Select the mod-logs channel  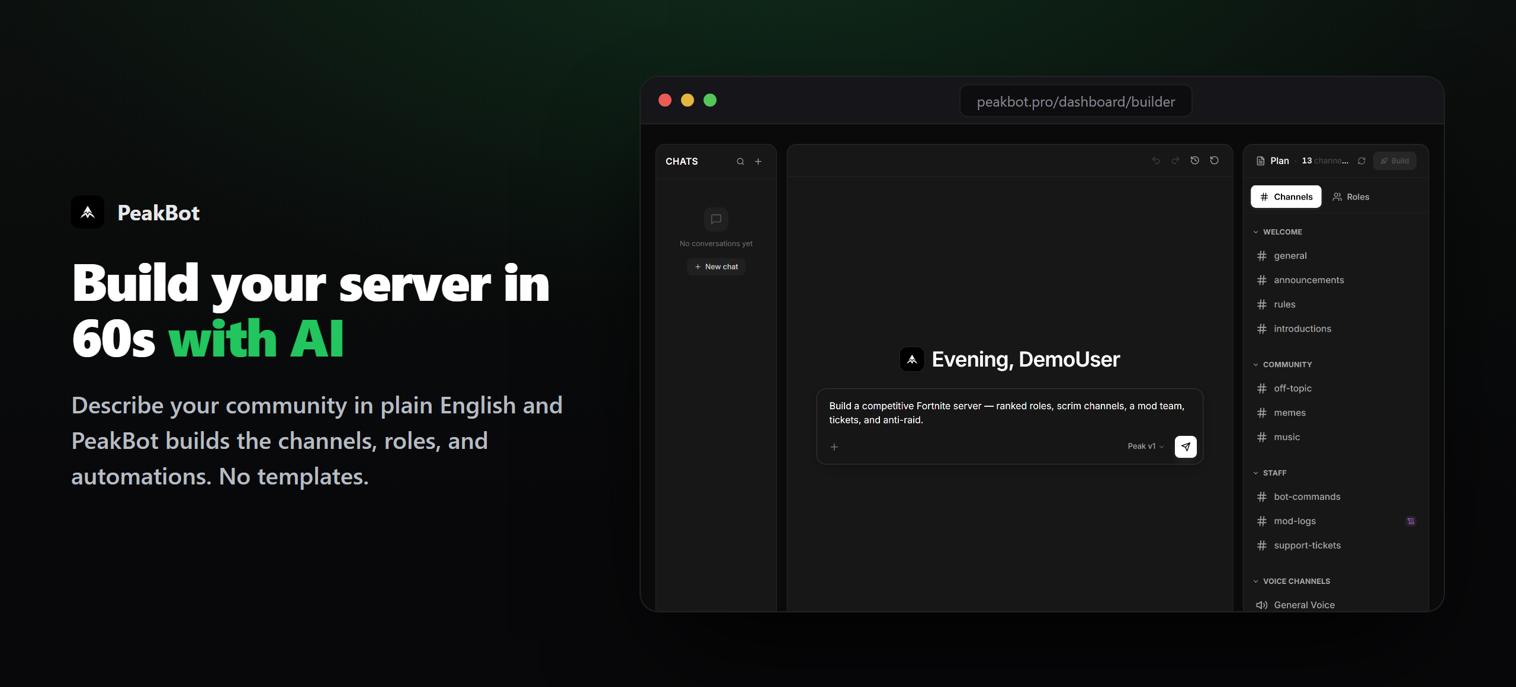[x=1336, y=521]
